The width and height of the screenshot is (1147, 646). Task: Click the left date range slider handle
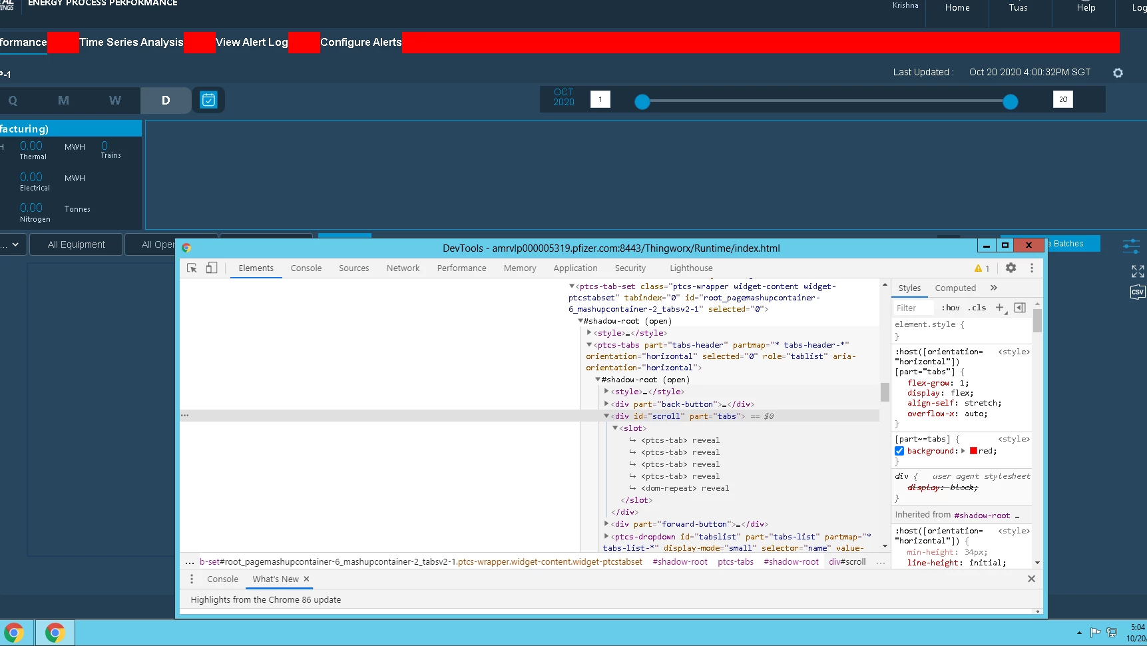coord(642,102)
